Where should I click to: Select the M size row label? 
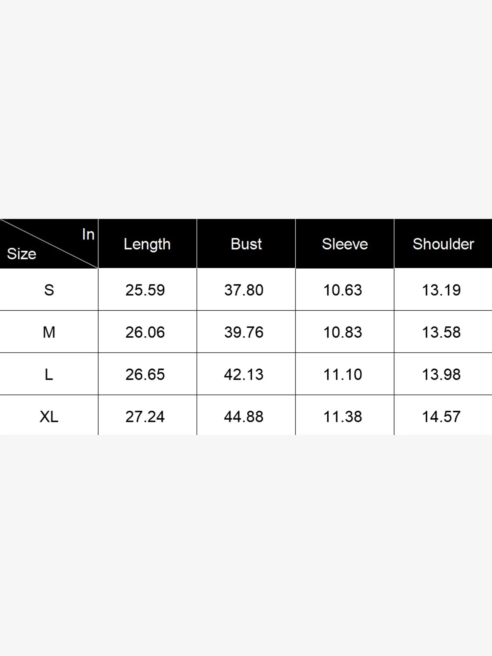(x=49, y=332)
